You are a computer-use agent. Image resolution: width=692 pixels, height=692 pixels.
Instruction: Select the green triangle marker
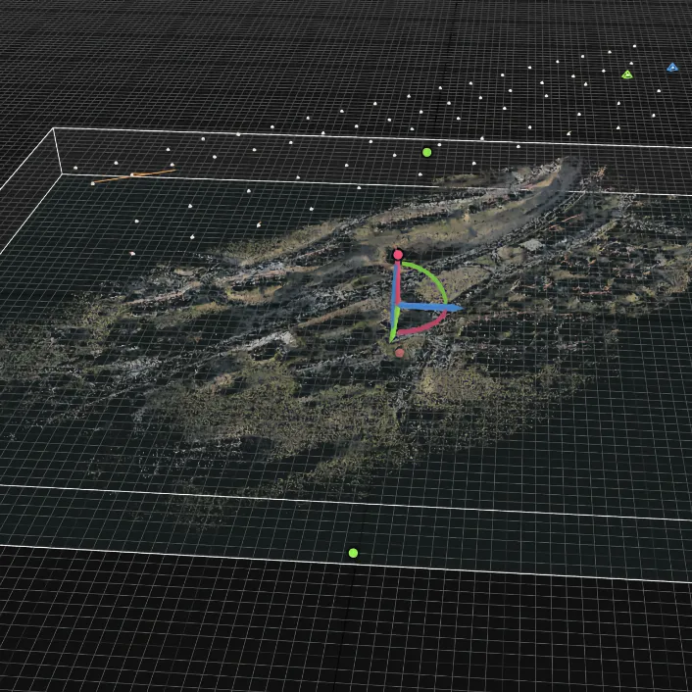627,74
